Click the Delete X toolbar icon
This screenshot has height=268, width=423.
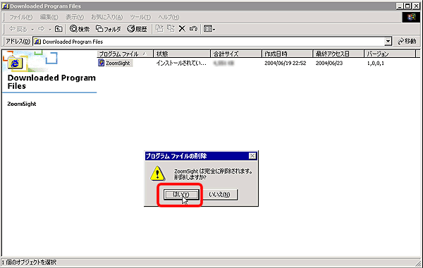point(182,29)
